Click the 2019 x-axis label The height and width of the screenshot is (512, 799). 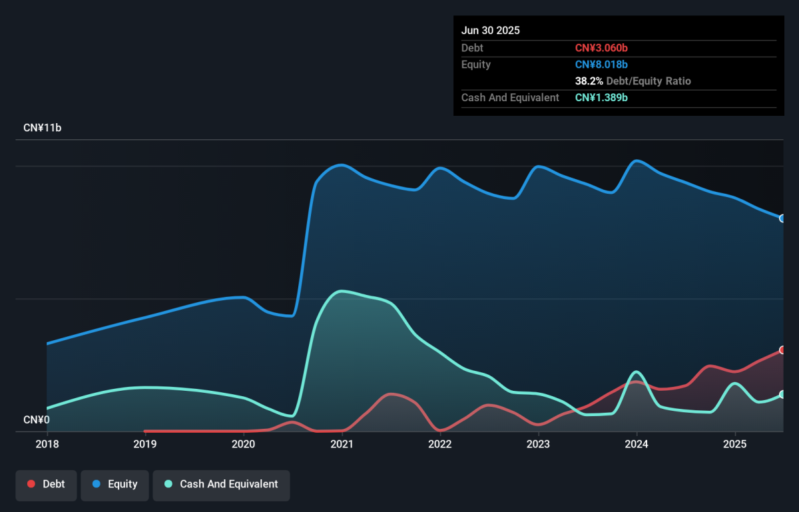(145, 444)
